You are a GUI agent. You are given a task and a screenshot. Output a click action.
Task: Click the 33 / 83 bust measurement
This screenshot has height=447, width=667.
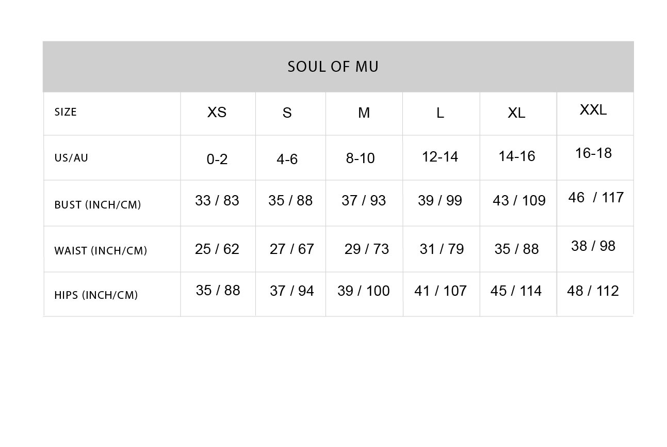(x=217, y=200)
